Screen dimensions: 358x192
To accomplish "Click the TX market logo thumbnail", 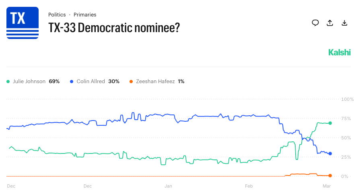I will 23,23.
